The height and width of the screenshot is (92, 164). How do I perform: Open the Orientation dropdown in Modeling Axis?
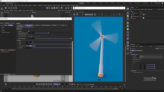151,58
